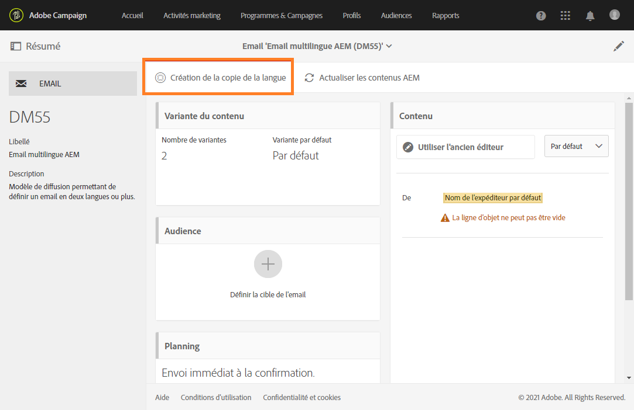Screen dimensions: 634x410
Task: Open the help question mark icon
Action: (x=541, y=15)
